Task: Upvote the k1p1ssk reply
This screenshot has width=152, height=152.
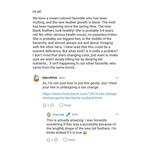Action: tap(48, 140)
